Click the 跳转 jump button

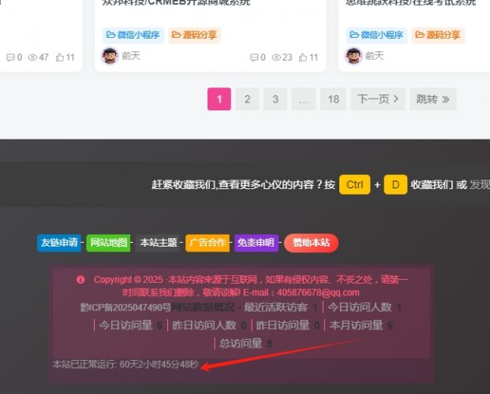point(432,98)
